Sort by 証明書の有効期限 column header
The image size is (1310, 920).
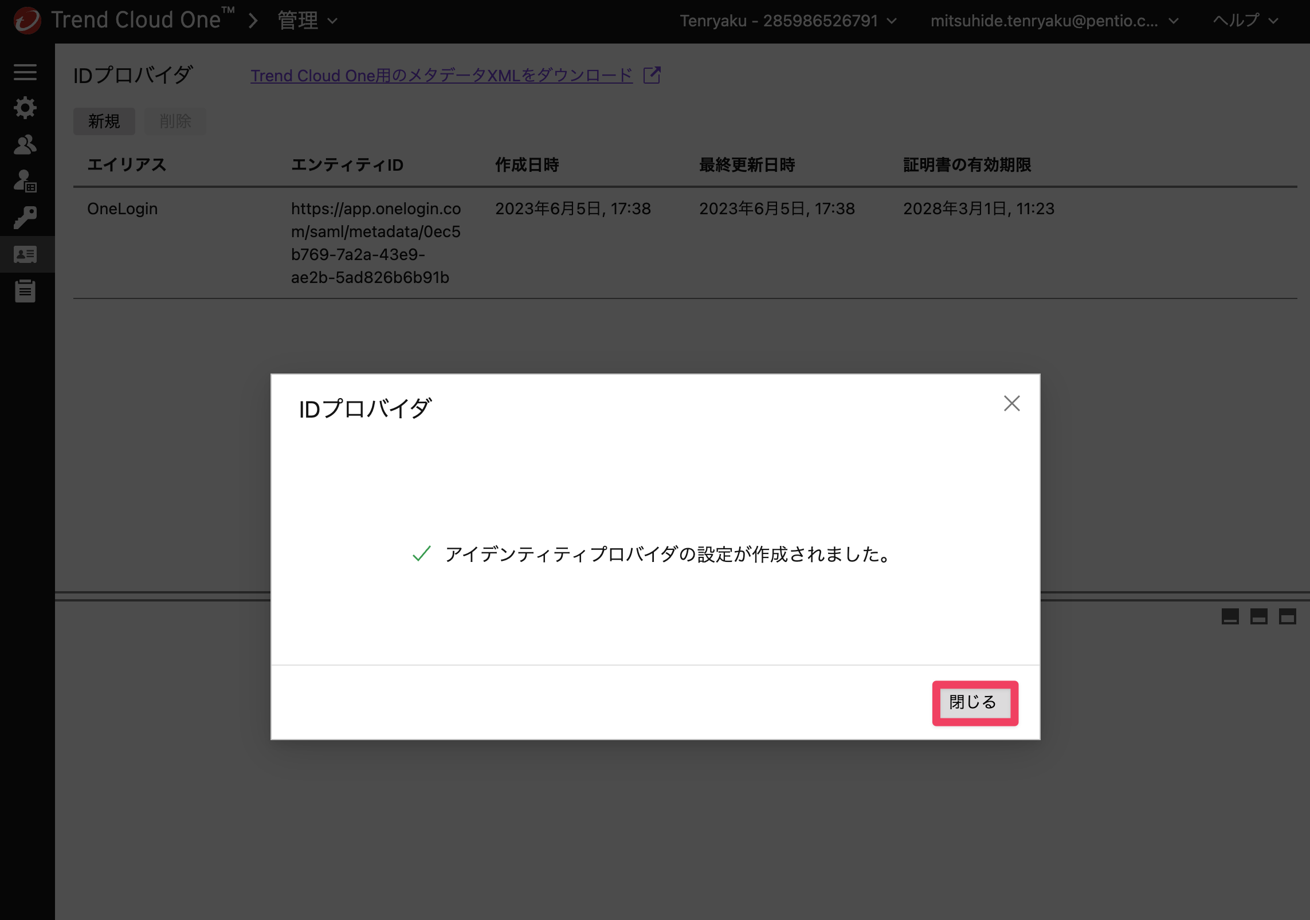(x=967, y=164)
